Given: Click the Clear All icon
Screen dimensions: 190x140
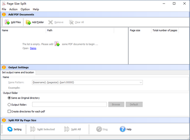Looking at the screenshot, I should pos(71,22).
